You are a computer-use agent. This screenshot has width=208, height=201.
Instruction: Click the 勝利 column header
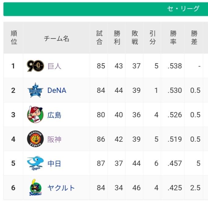point(117,38)
